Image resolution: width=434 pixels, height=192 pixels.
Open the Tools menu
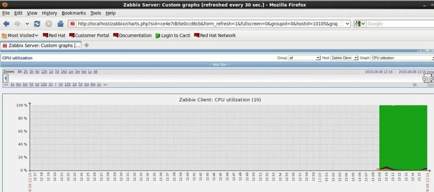[95, 13]
